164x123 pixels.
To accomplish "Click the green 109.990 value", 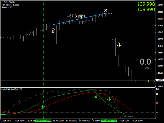I will tap(146, 9).
